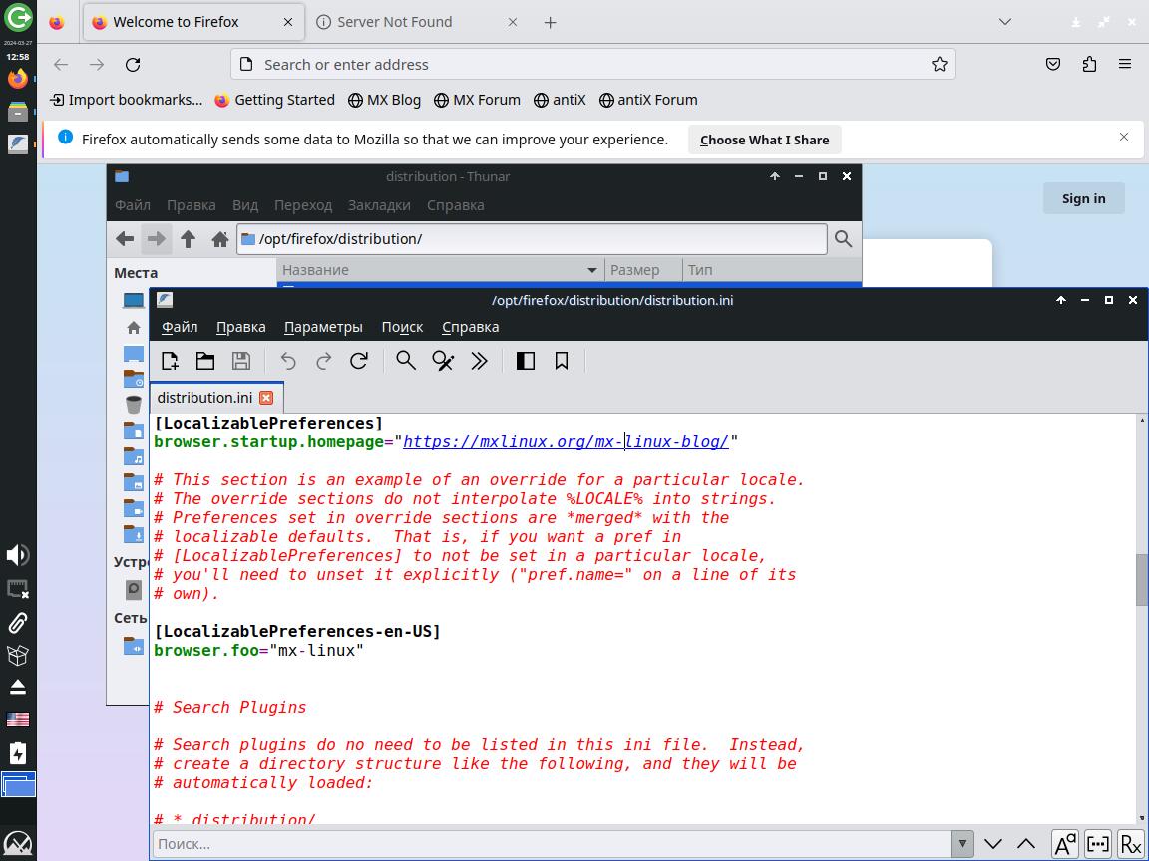
Task: Toggle the side panel toolbar icon
Action: (x=526, y=361)
